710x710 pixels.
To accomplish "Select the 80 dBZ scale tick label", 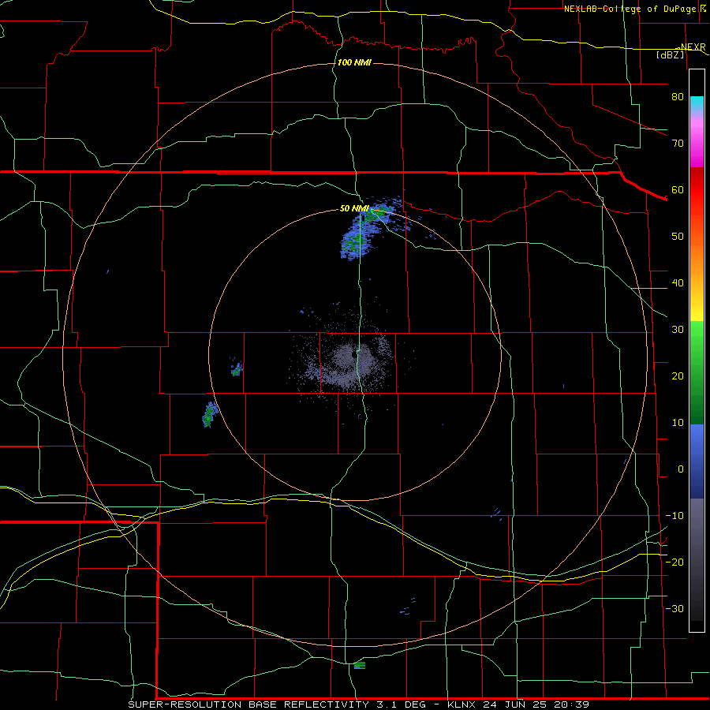I will click(678, 97).
